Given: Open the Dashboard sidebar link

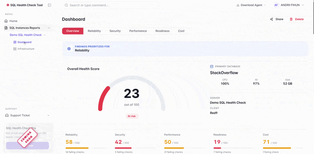Looking at the screenshot, I should pos(24,42).
